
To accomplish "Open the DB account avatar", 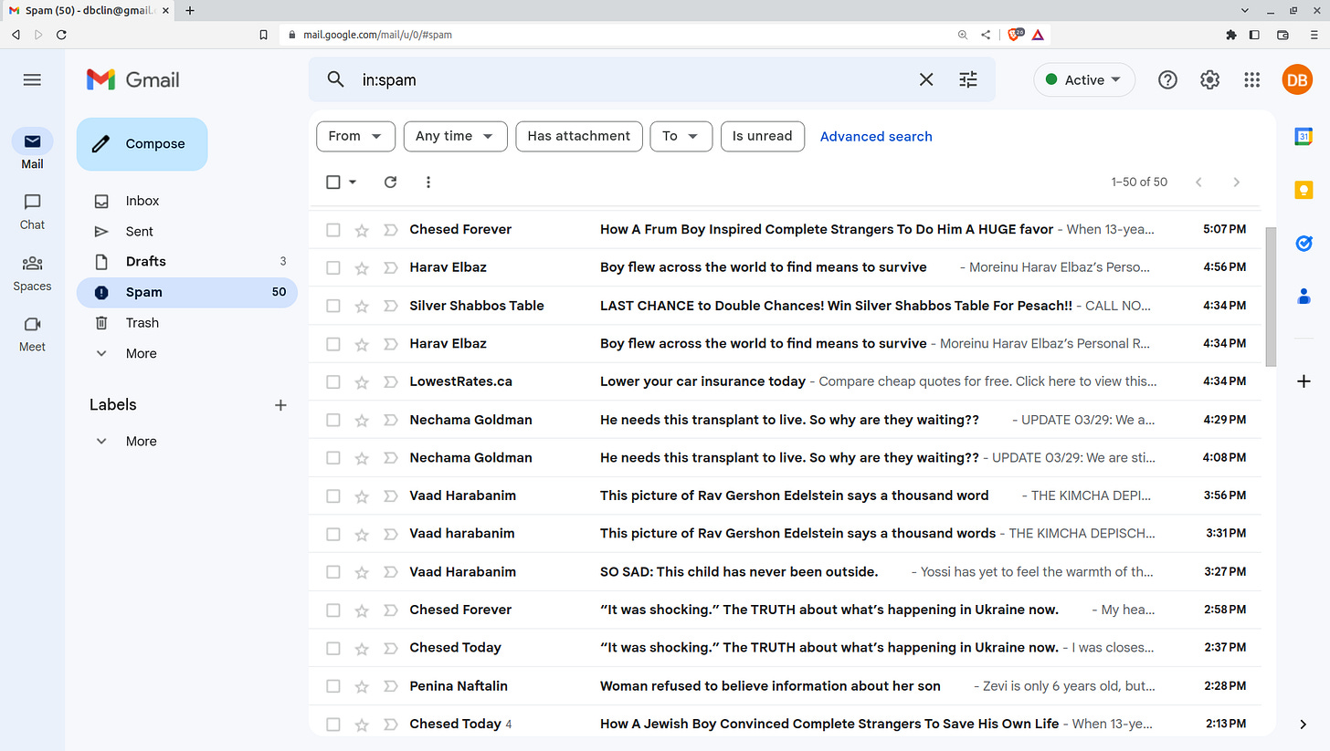I will 1297,80.
